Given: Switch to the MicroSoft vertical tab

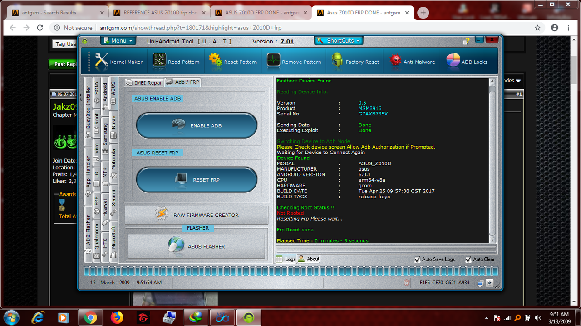Looking at the screenshot, I should point(113,241).
